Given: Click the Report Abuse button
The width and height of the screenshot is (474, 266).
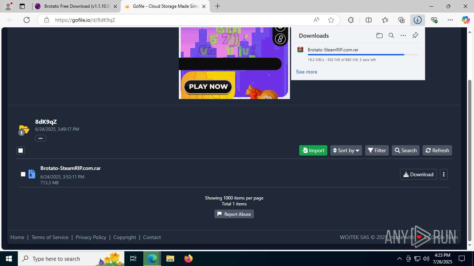Looking at the screenshot, I should point(234,214).
